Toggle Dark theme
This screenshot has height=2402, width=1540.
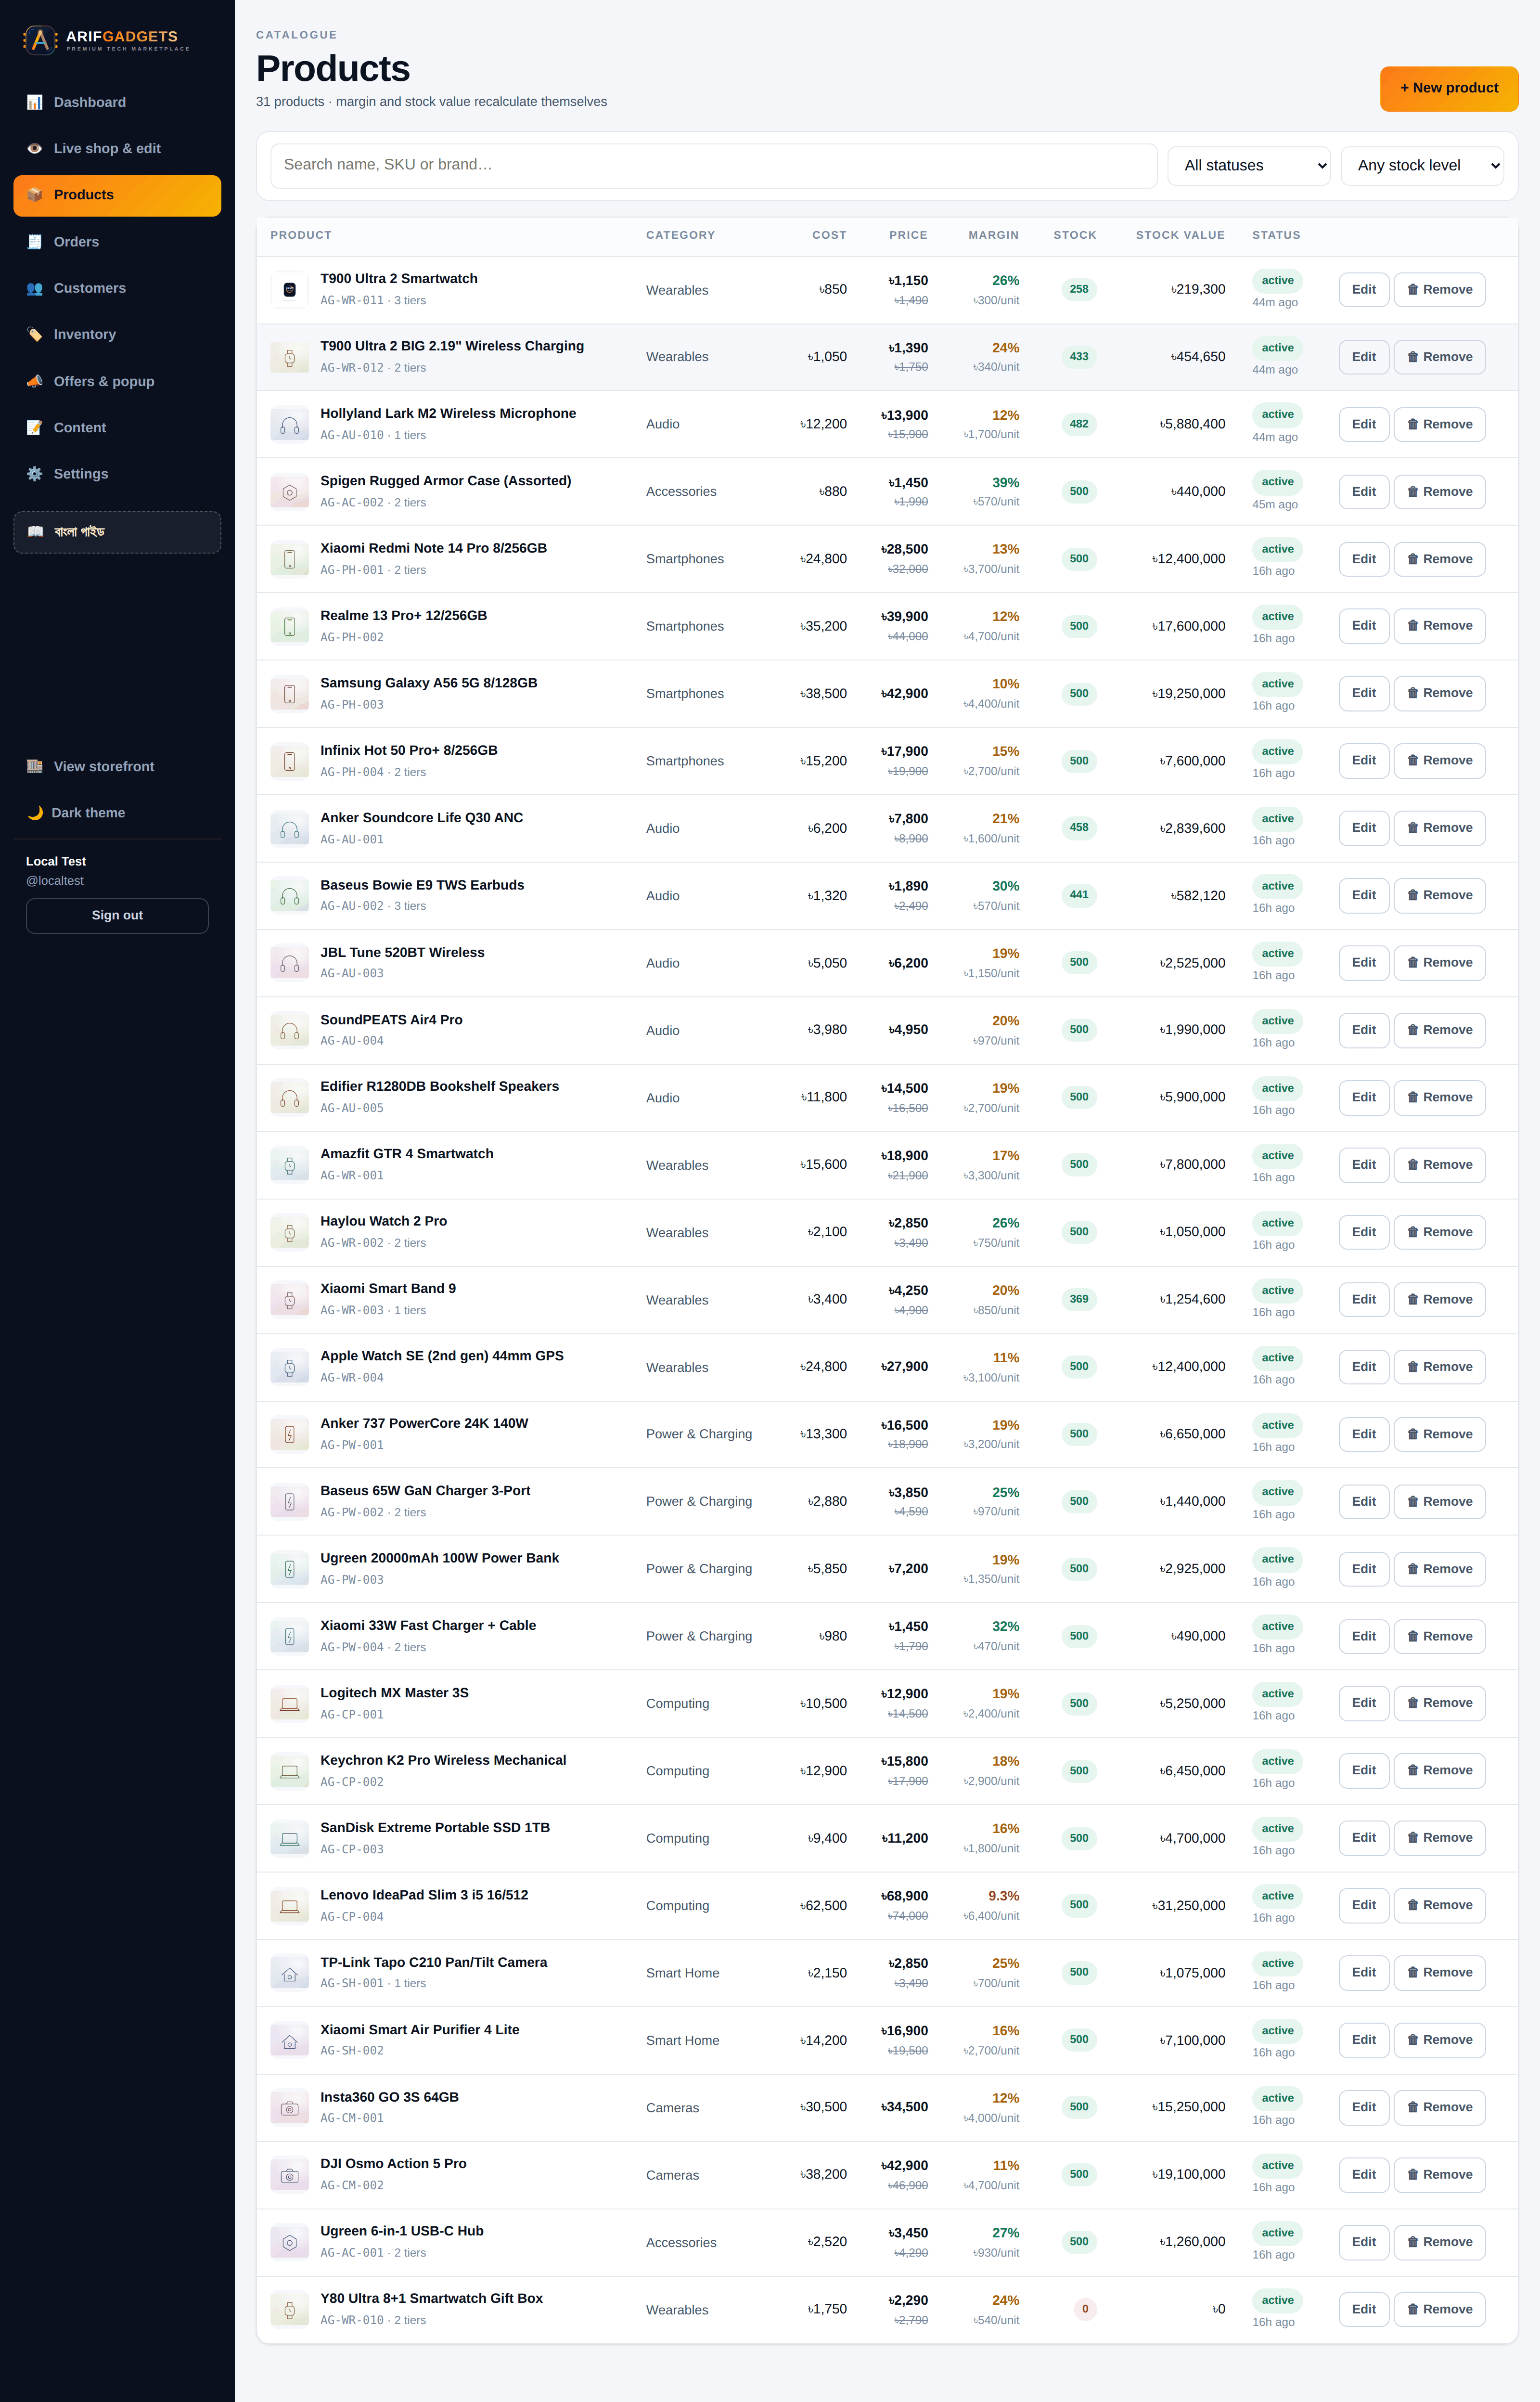[117, 813]
